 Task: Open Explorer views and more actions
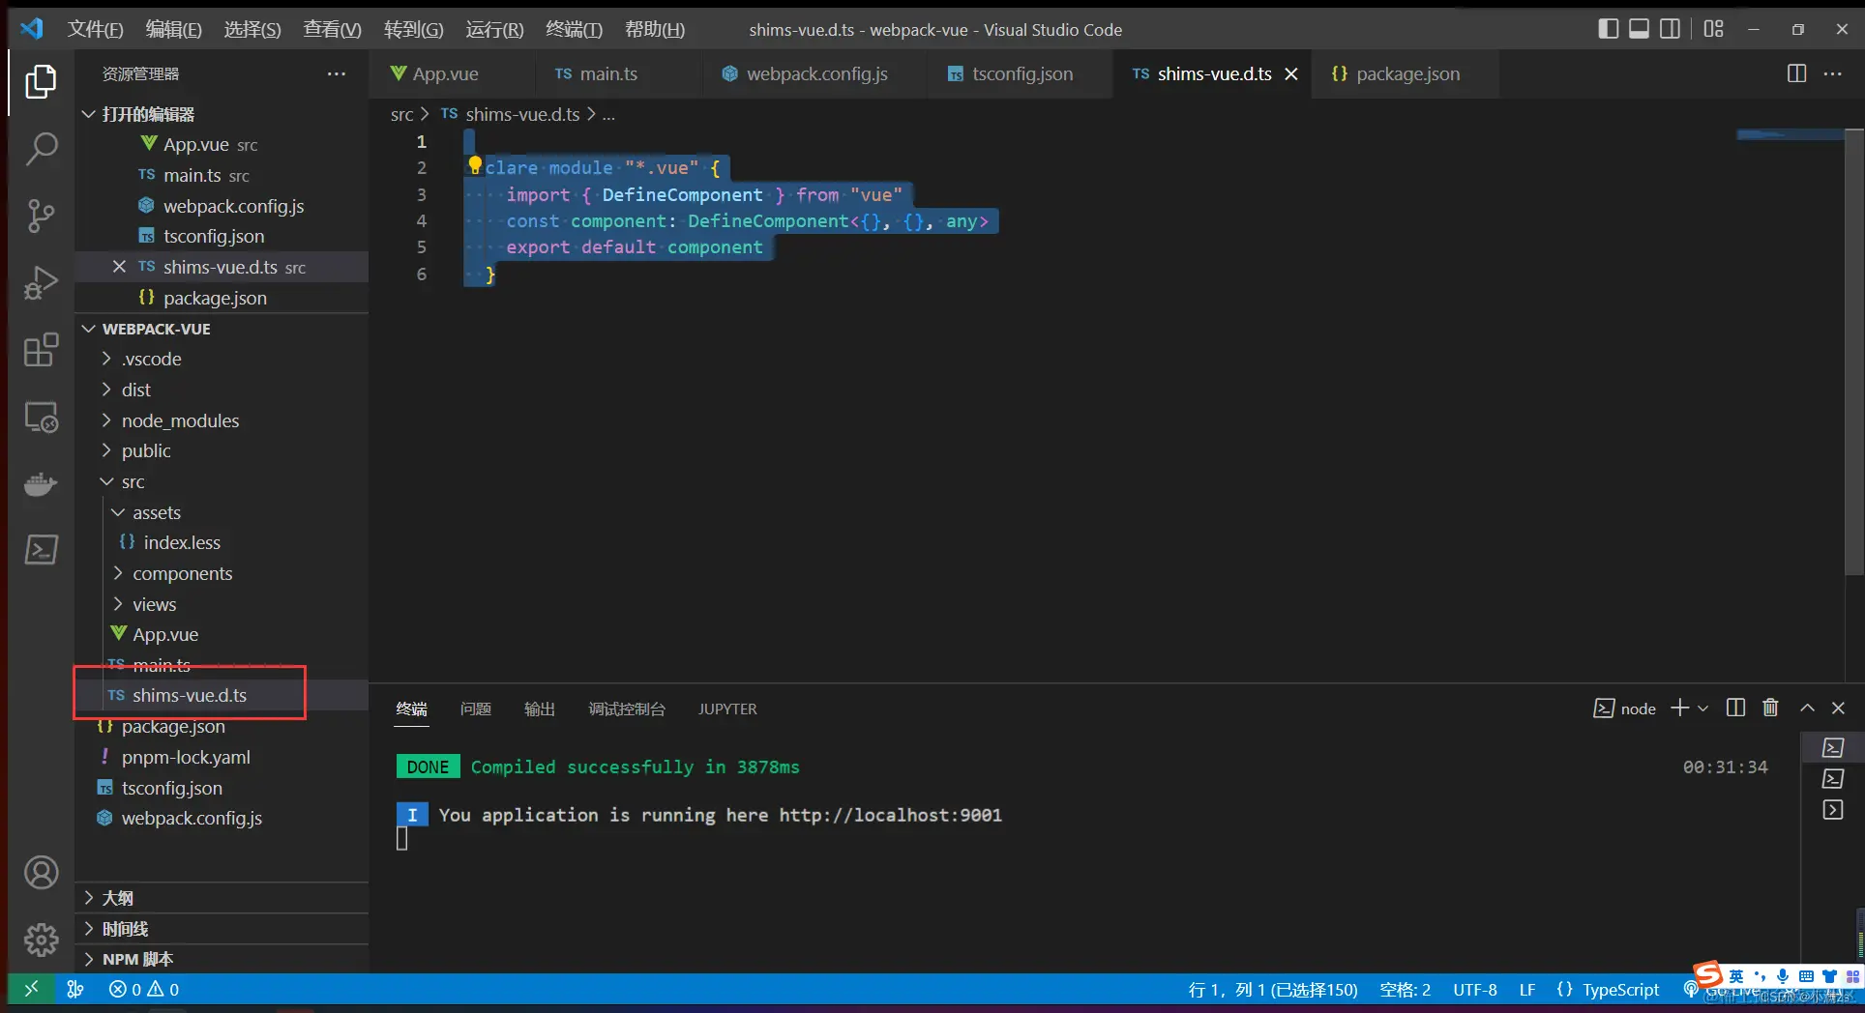[x=336, y=73]
